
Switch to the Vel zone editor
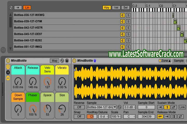(x=116, y=7)
